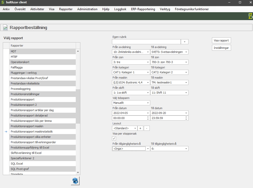Screen dimensions: 253x188
Task: Click the minus button to remove layout
Action: (x=147, y=128)
